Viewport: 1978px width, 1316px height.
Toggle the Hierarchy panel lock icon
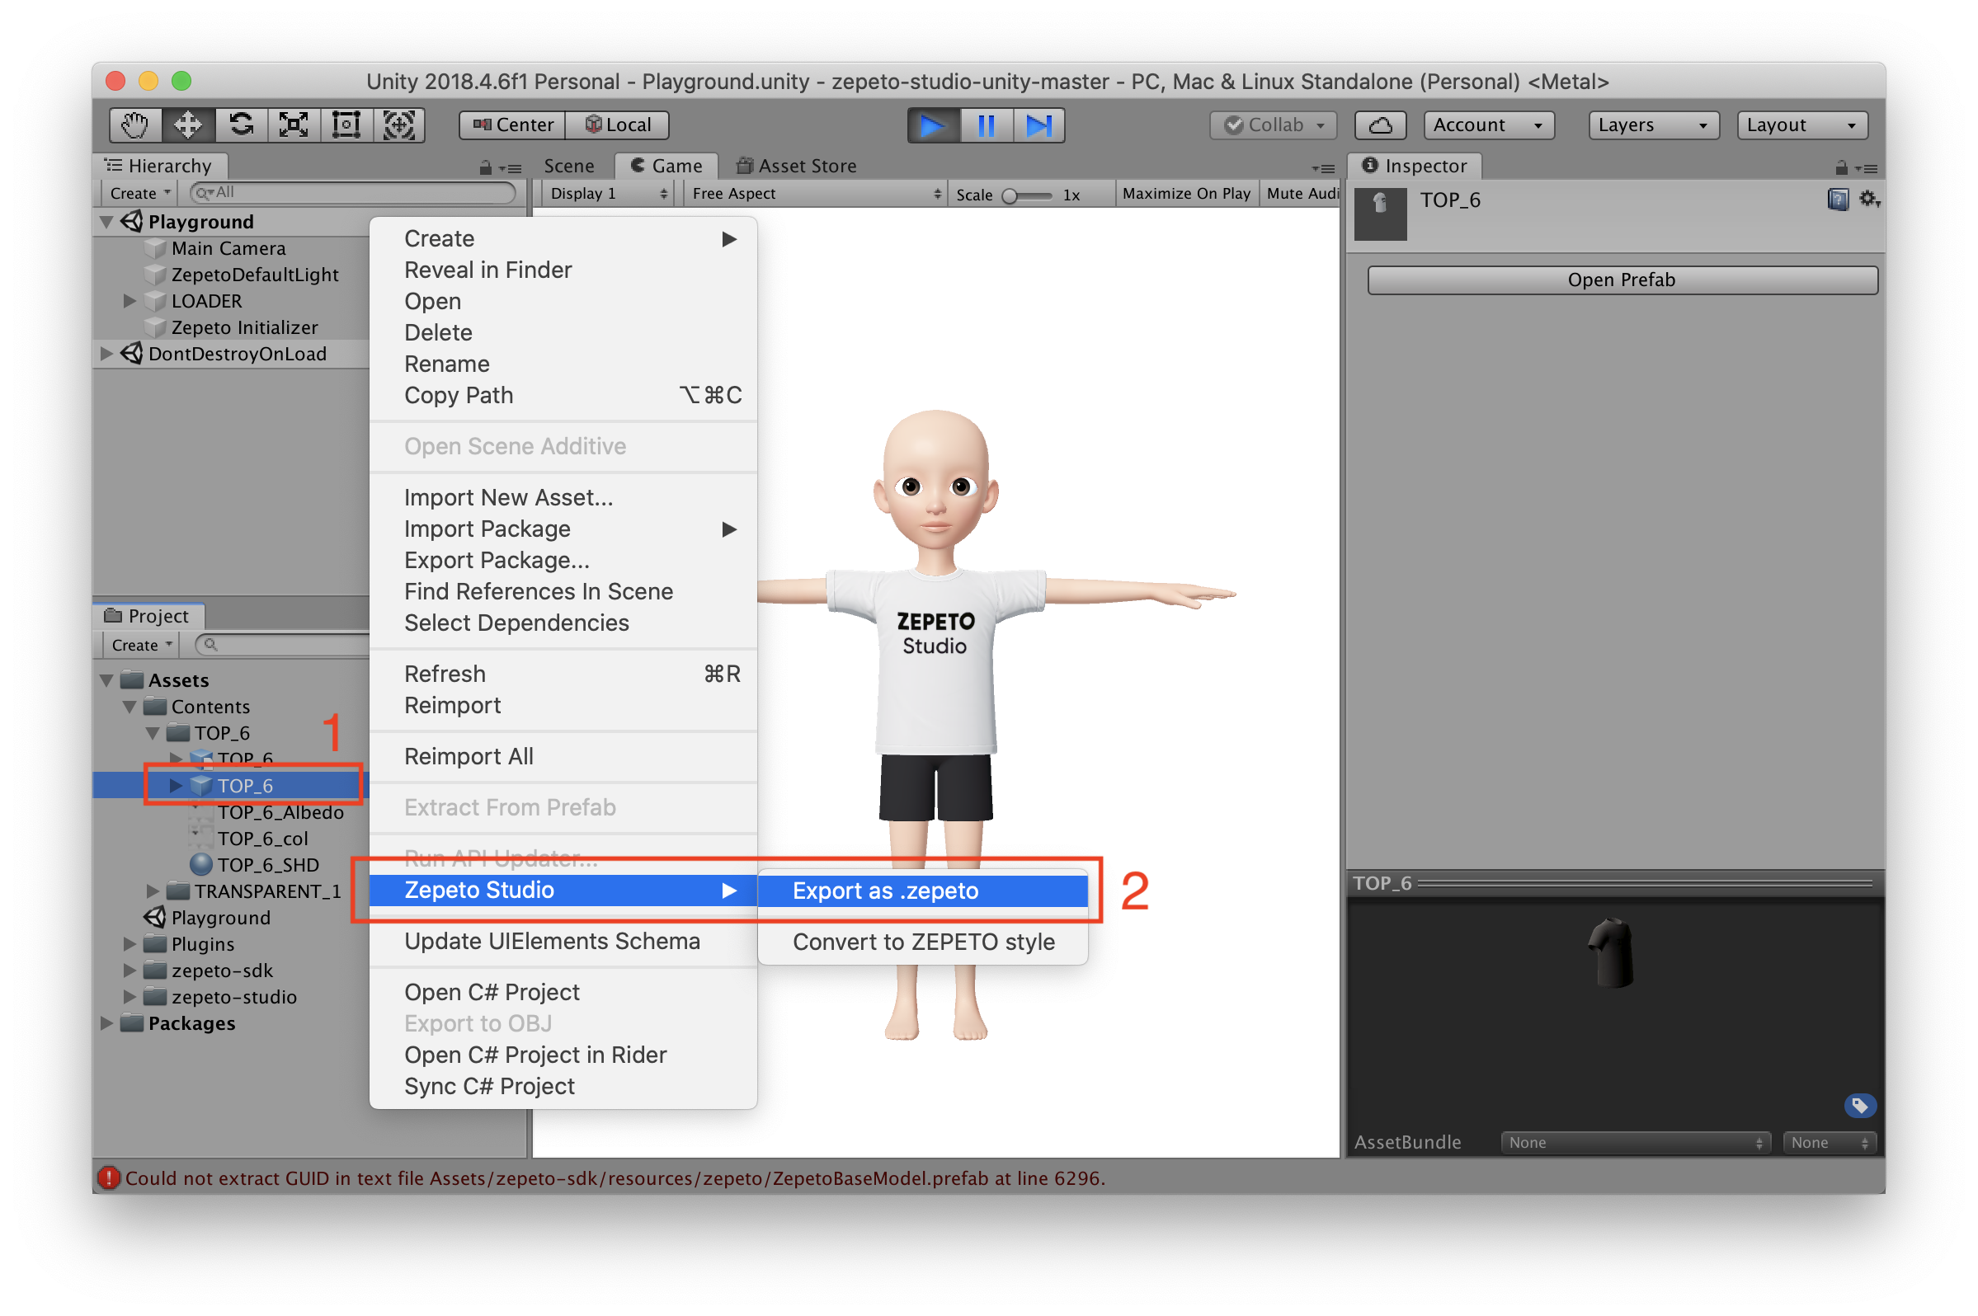(485, 168)
